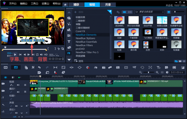Toggle repeat loop playback
The height and width of the screenshot is (119, 187).
click(x=37, y=55)
